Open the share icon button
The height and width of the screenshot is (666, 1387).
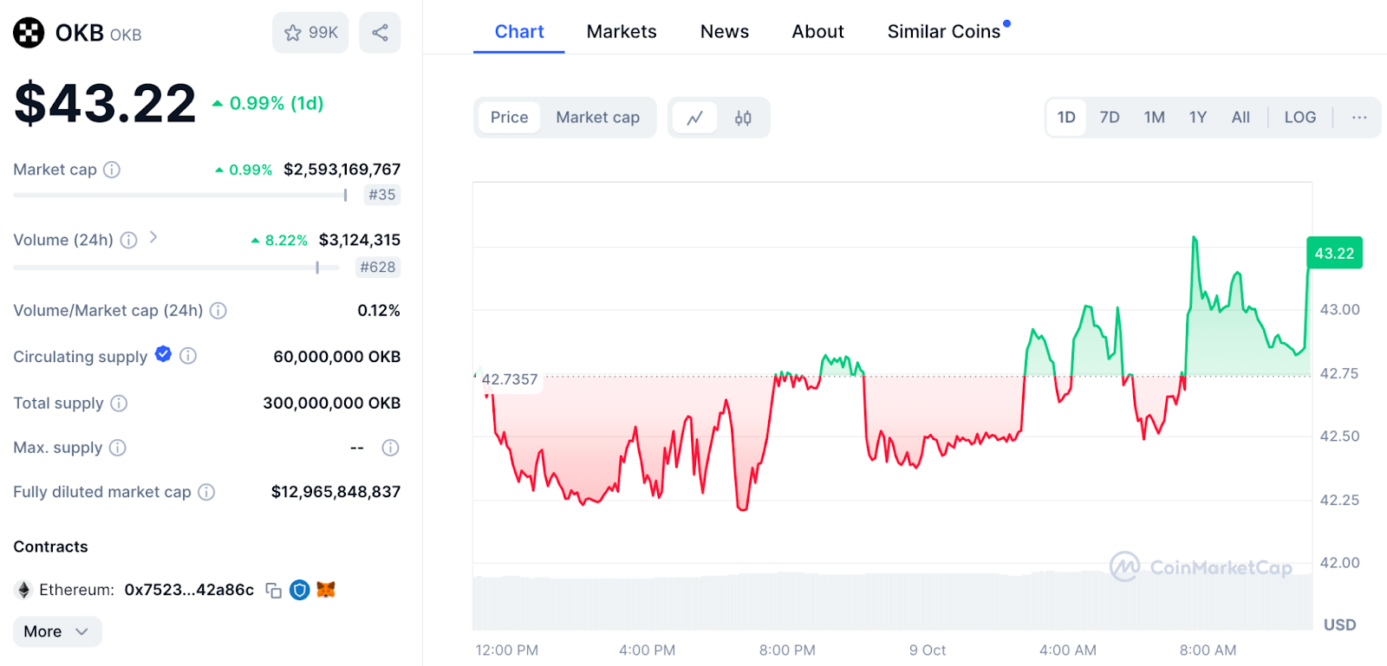[x=380, y=33]
